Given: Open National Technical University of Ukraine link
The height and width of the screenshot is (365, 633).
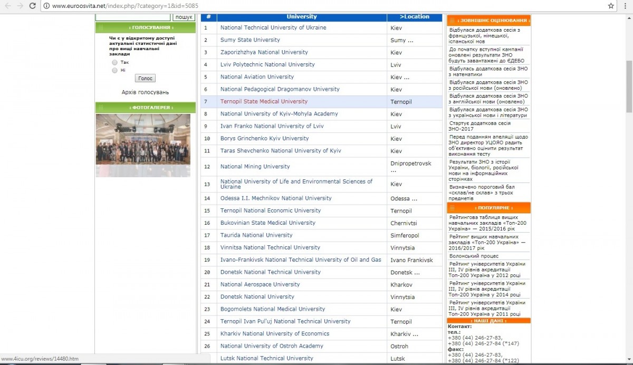Looking at the screenshot, I should coord(273,27).
